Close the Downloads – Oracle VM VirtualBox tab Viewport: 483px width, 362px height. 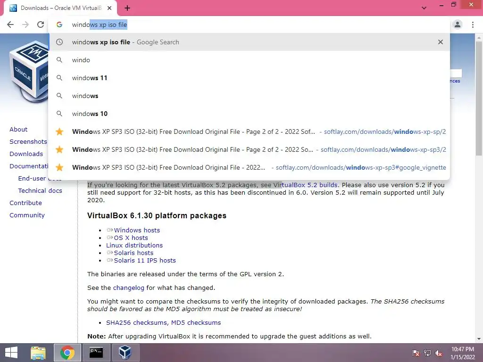(109, 8)
